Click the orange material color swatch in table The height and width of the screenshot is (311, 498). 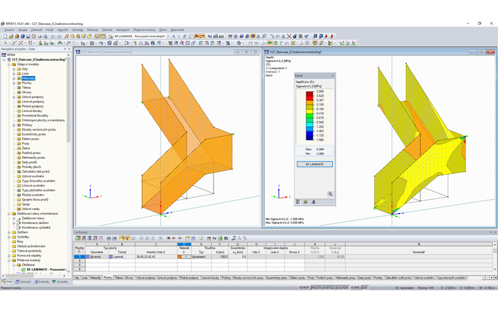point(179,256)
